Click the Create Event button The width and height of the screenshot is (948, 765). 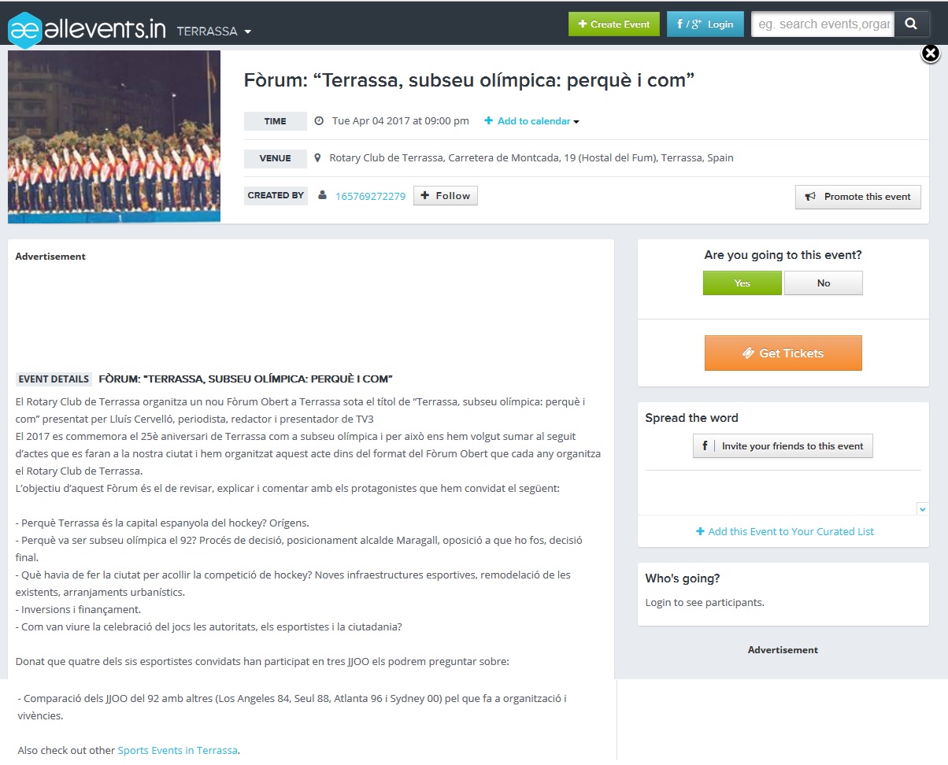614,24
